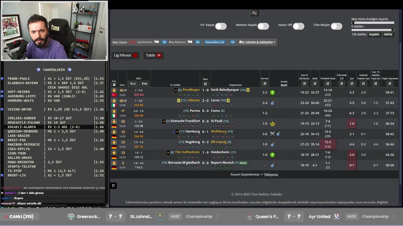This screenshot has width=403, height=226.
Task: Click Sil next to Lig Gizlenen
Action: tap(164, 42)
